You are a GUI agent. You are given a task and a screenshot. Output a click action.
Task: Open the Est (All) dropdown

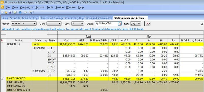pyautogui.click(x=136, y=24)
